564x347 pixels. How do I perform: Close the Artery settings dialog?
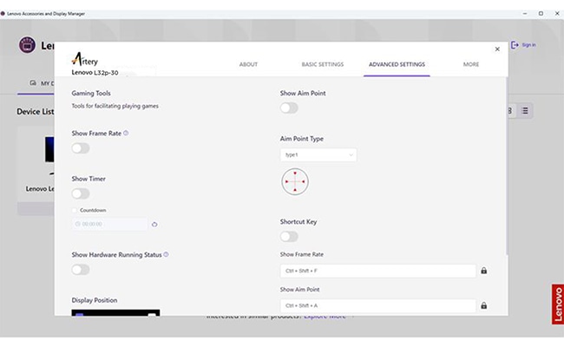(497, 49)
